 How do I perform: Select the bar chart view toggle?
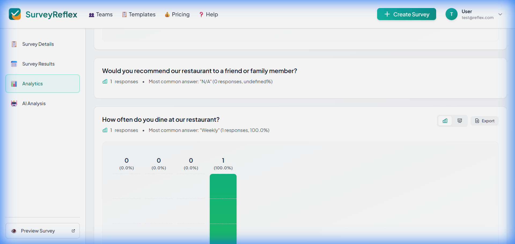coord(445,121)
